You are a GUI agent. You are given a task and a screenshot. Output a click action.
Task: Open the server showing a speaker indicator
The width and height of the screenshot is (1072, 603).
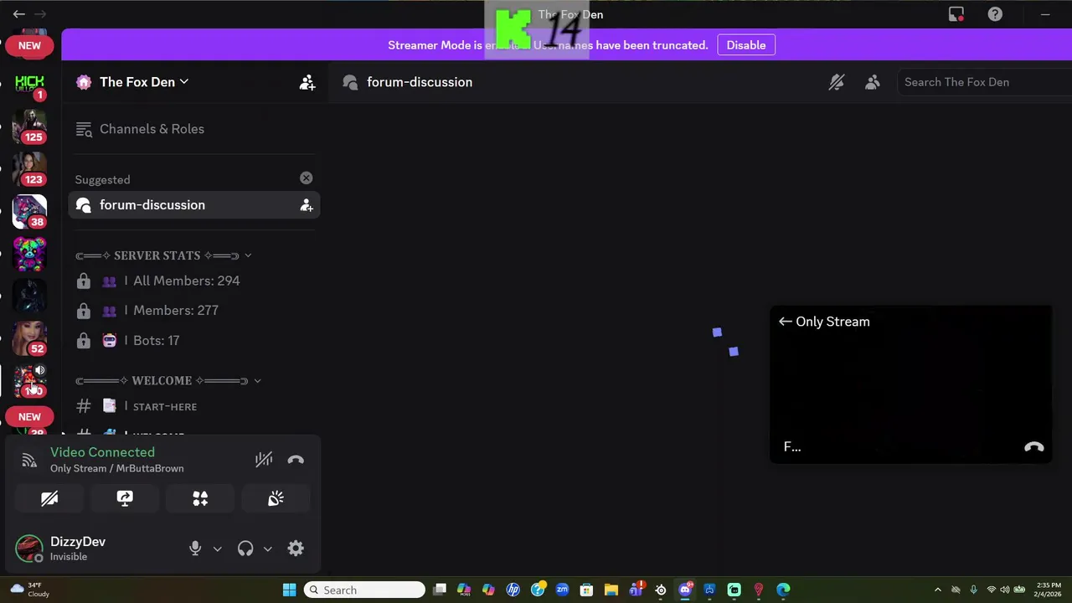(x=29, y=381)
